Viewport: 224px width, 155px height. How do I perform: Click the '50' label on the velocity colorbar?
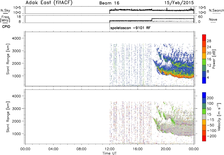click(x=209, y=109)
